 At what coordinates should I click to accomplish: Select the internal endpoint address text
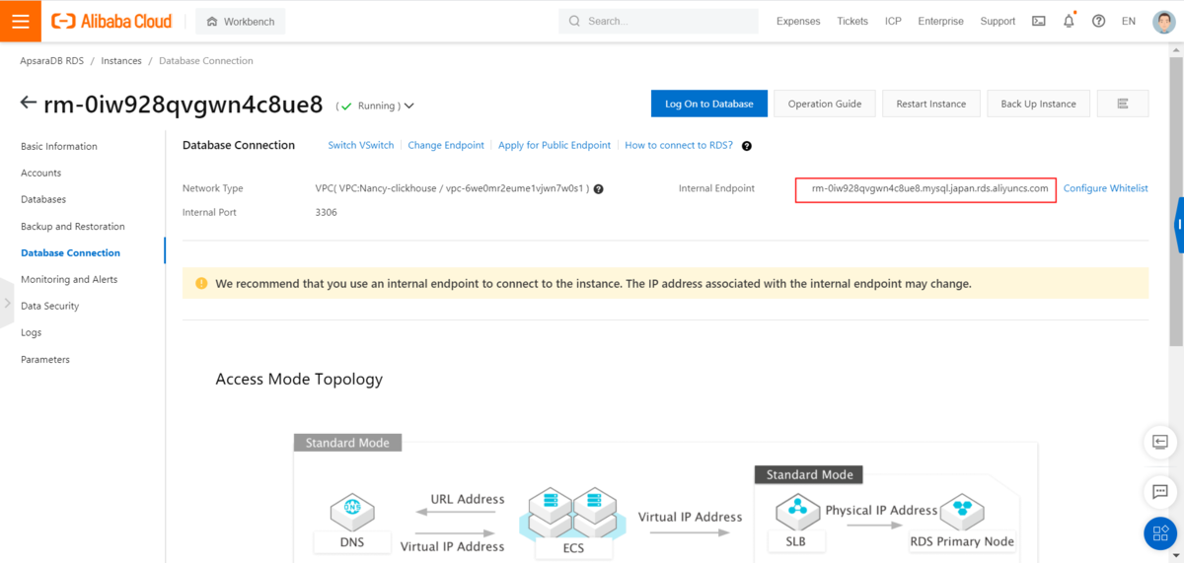click(x=929, y=188)
